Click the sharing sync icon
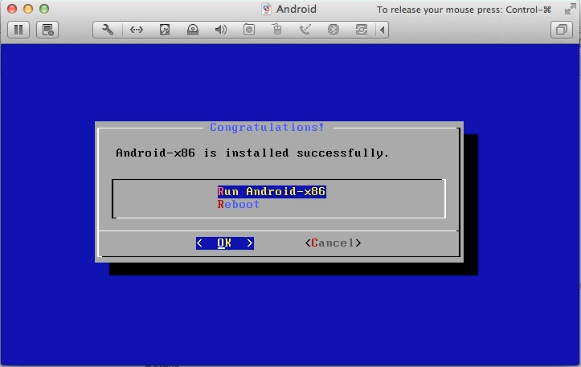The height and width of the screenshot is (367, 581). [x=362, y=30]
